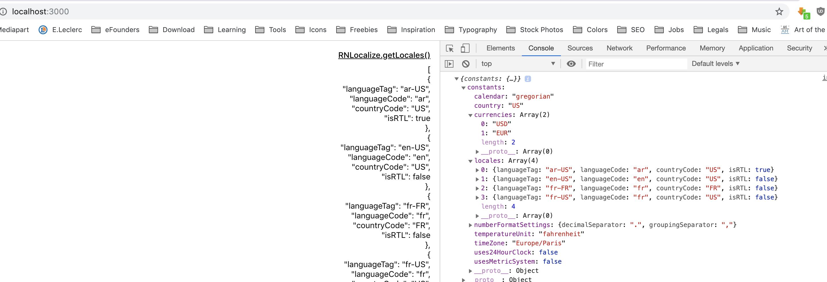
Task: Expand locale entry 2 fr-FR
Action: point(477,189)
